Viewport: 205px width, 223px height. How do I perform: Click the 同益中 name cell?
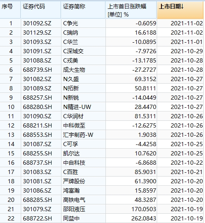point(83,218)
